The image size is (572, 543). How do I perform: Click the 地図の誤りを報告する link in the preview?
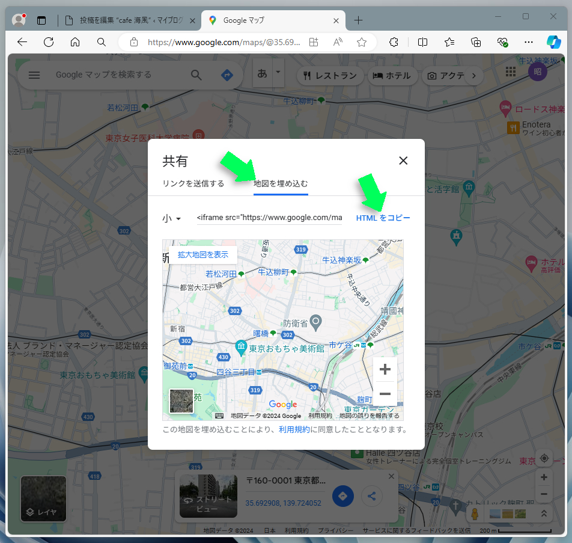[369, 416]
